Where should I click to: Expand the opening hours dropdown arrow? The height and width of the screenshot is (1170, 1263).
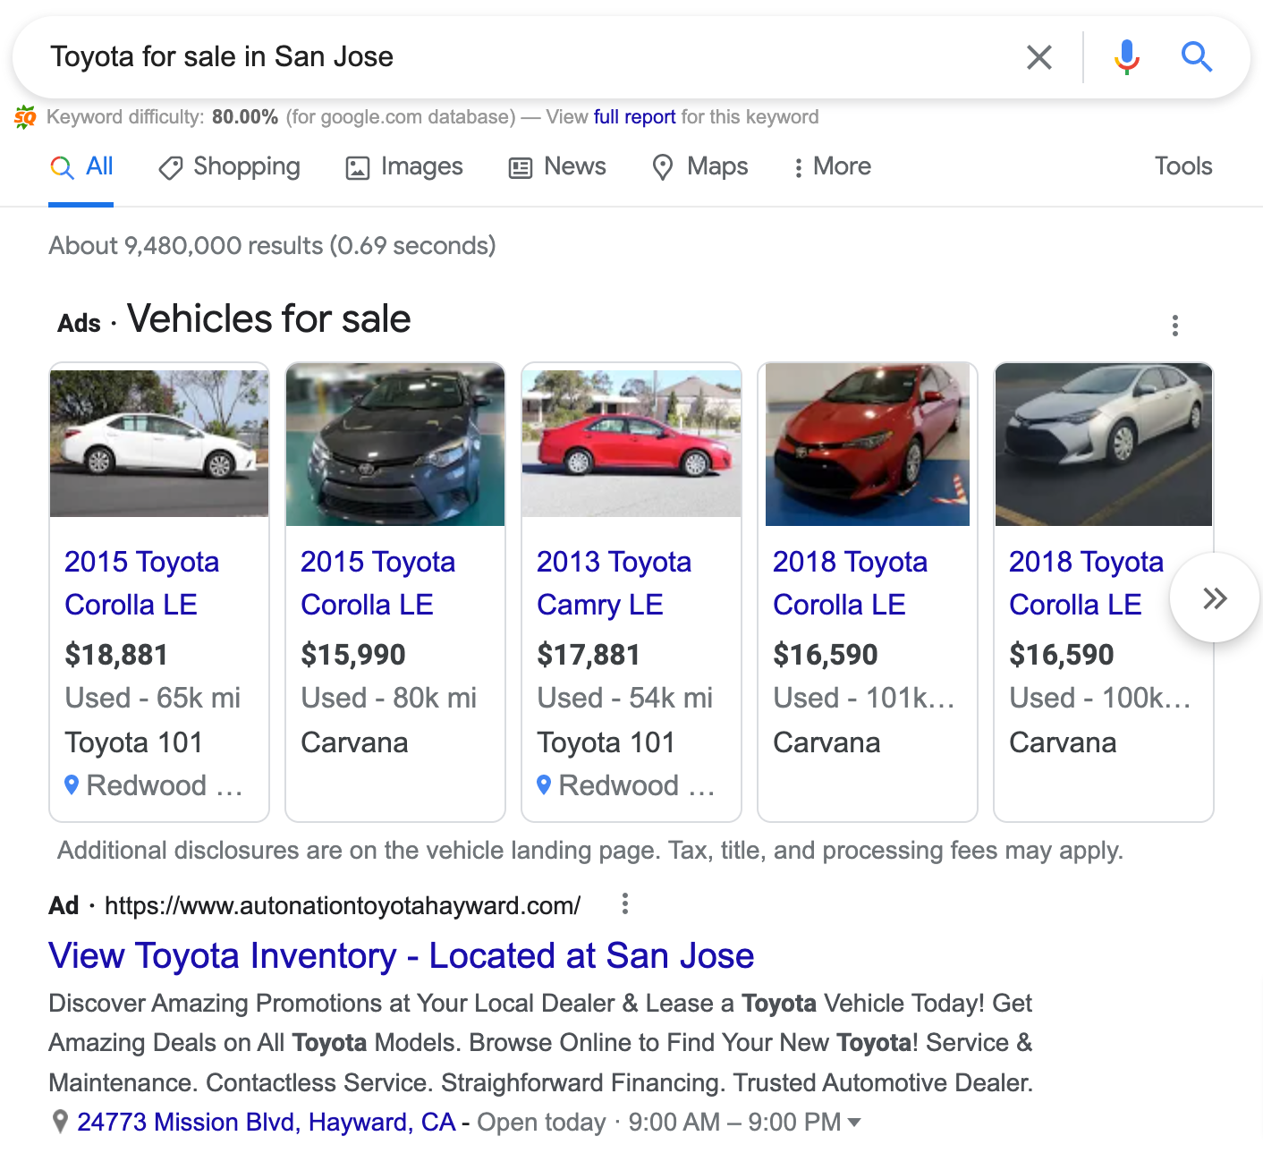pos(854,1123)
